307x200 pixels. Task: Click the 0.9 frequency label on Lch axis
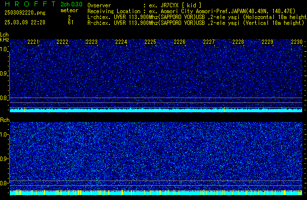[x=3, y=74]
